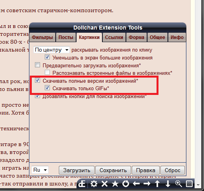Toggle 'Добавлять кнопки для поиска изображений' checkbox
Viewport: 204px width, 191px height.
coord(37,96)
